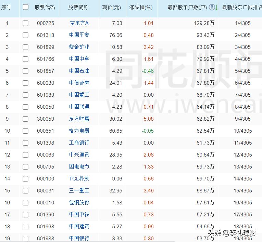Viewport: 262px width, 242px height.
Task: Open the 中国银行 stock link
Action: point(79,238)
